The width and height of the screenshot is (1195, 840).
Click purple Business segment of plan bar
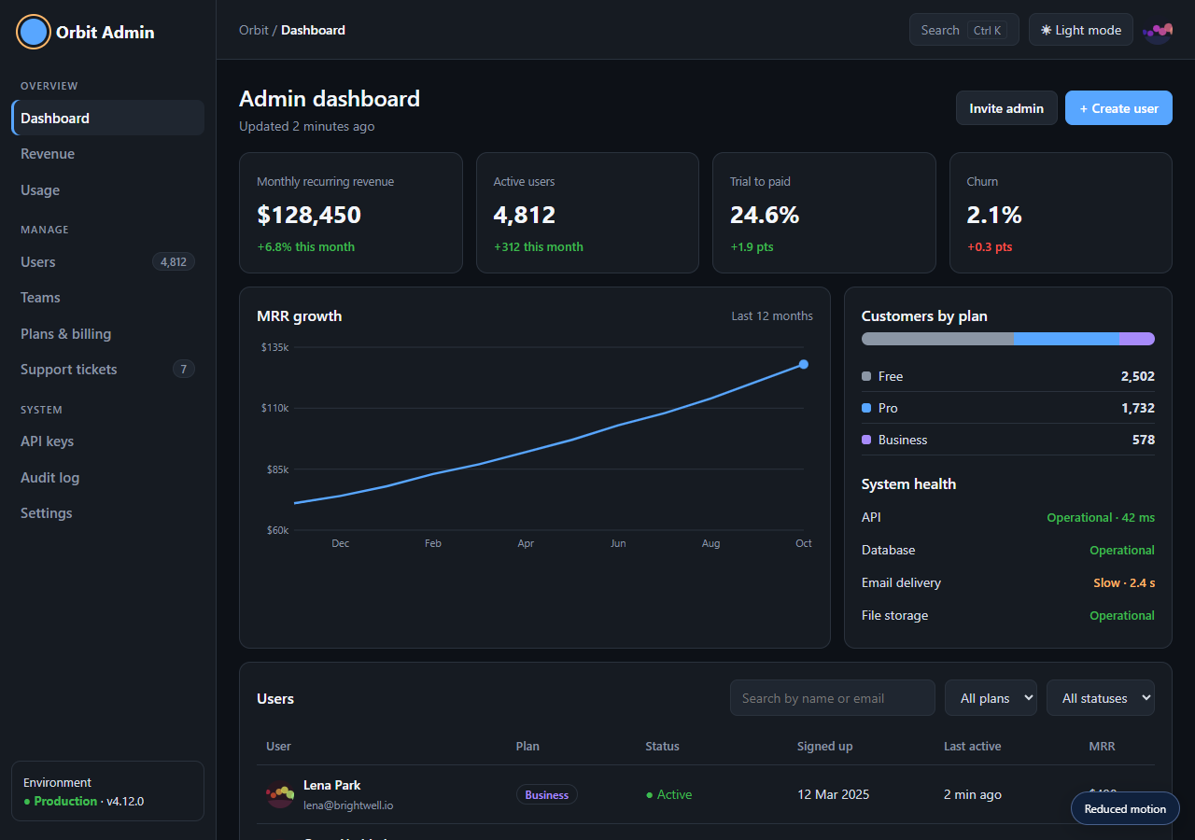(1137, 339)
